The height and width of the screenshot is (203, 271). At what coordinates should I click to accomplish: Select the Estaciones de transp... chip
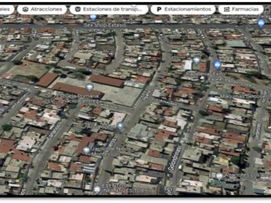[x=109, y=9]
